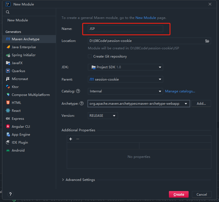Choose IDE Plugin generator
The image size is (219, 202).
tap(29, 143)
